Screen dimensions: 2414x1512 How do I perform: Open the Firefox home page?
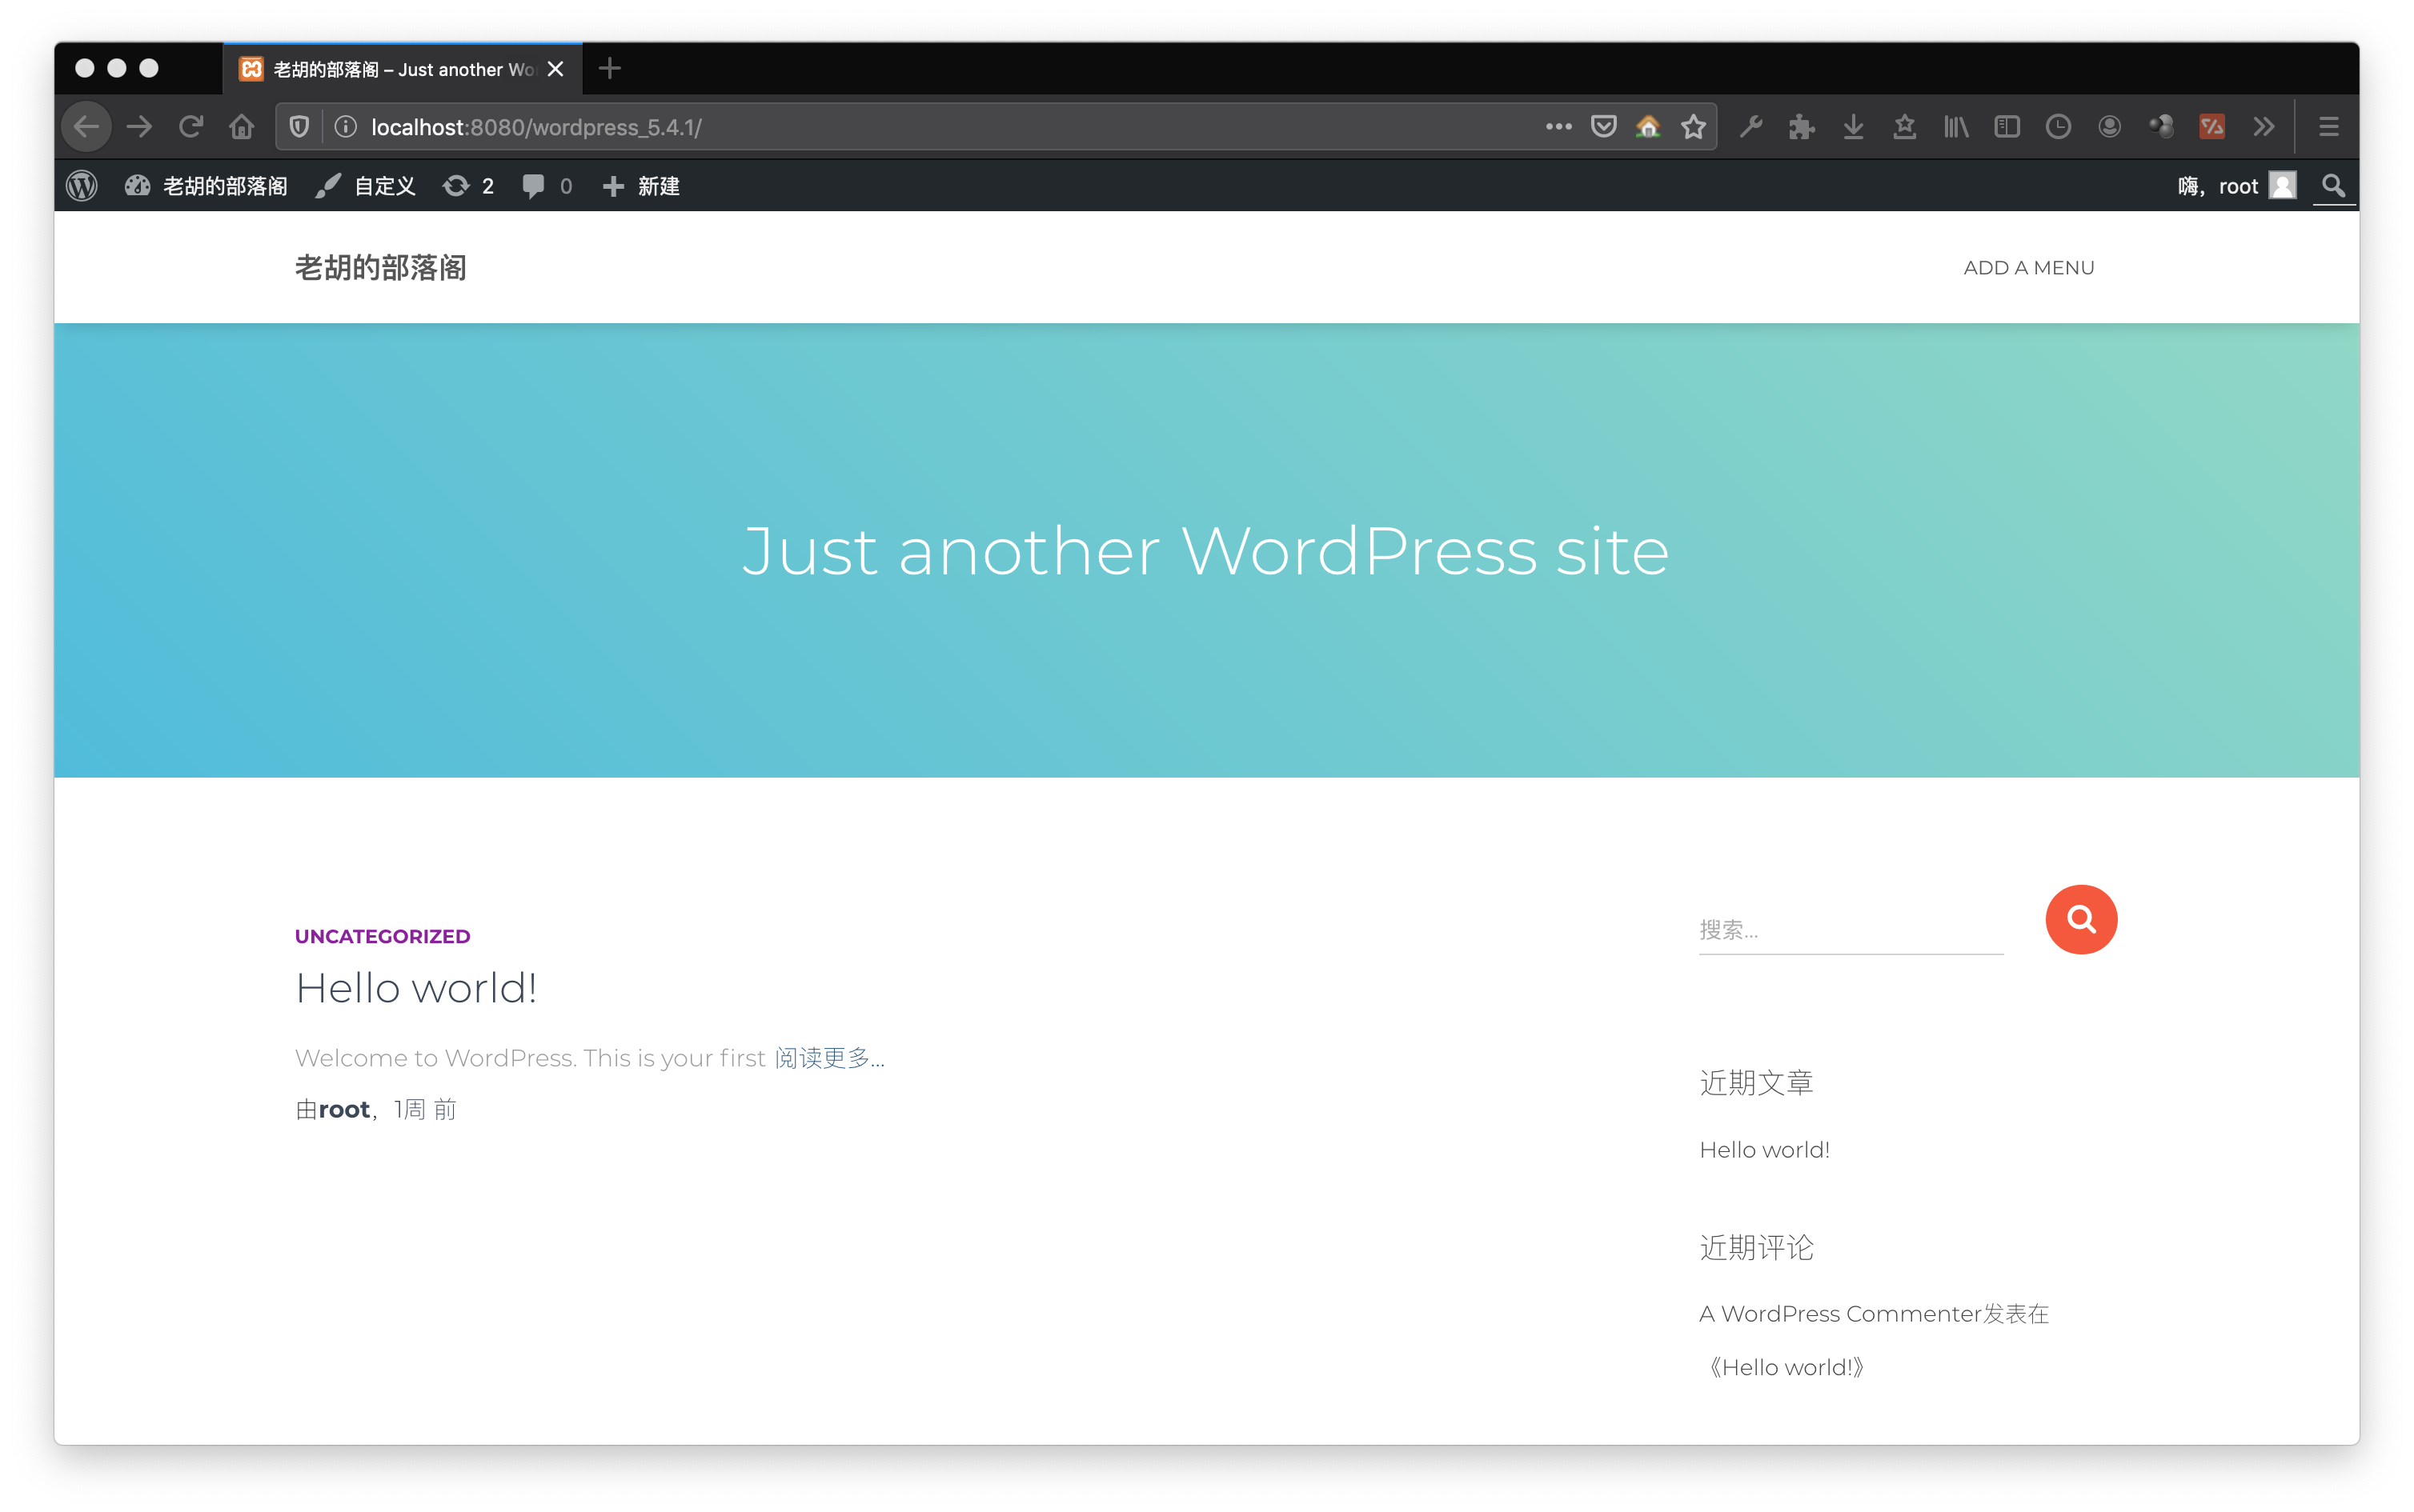(x=242, y=127)
